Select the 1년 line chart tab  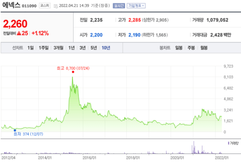pyautogui.click(x=71, y=48)
